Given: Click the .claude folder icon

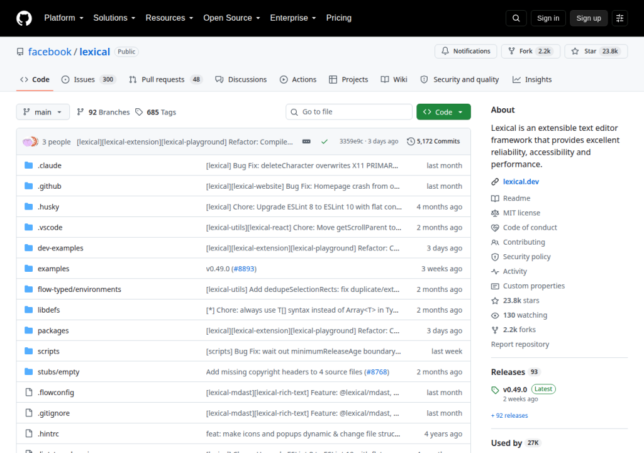Looking at the screenshot, I should click(28, 165).
